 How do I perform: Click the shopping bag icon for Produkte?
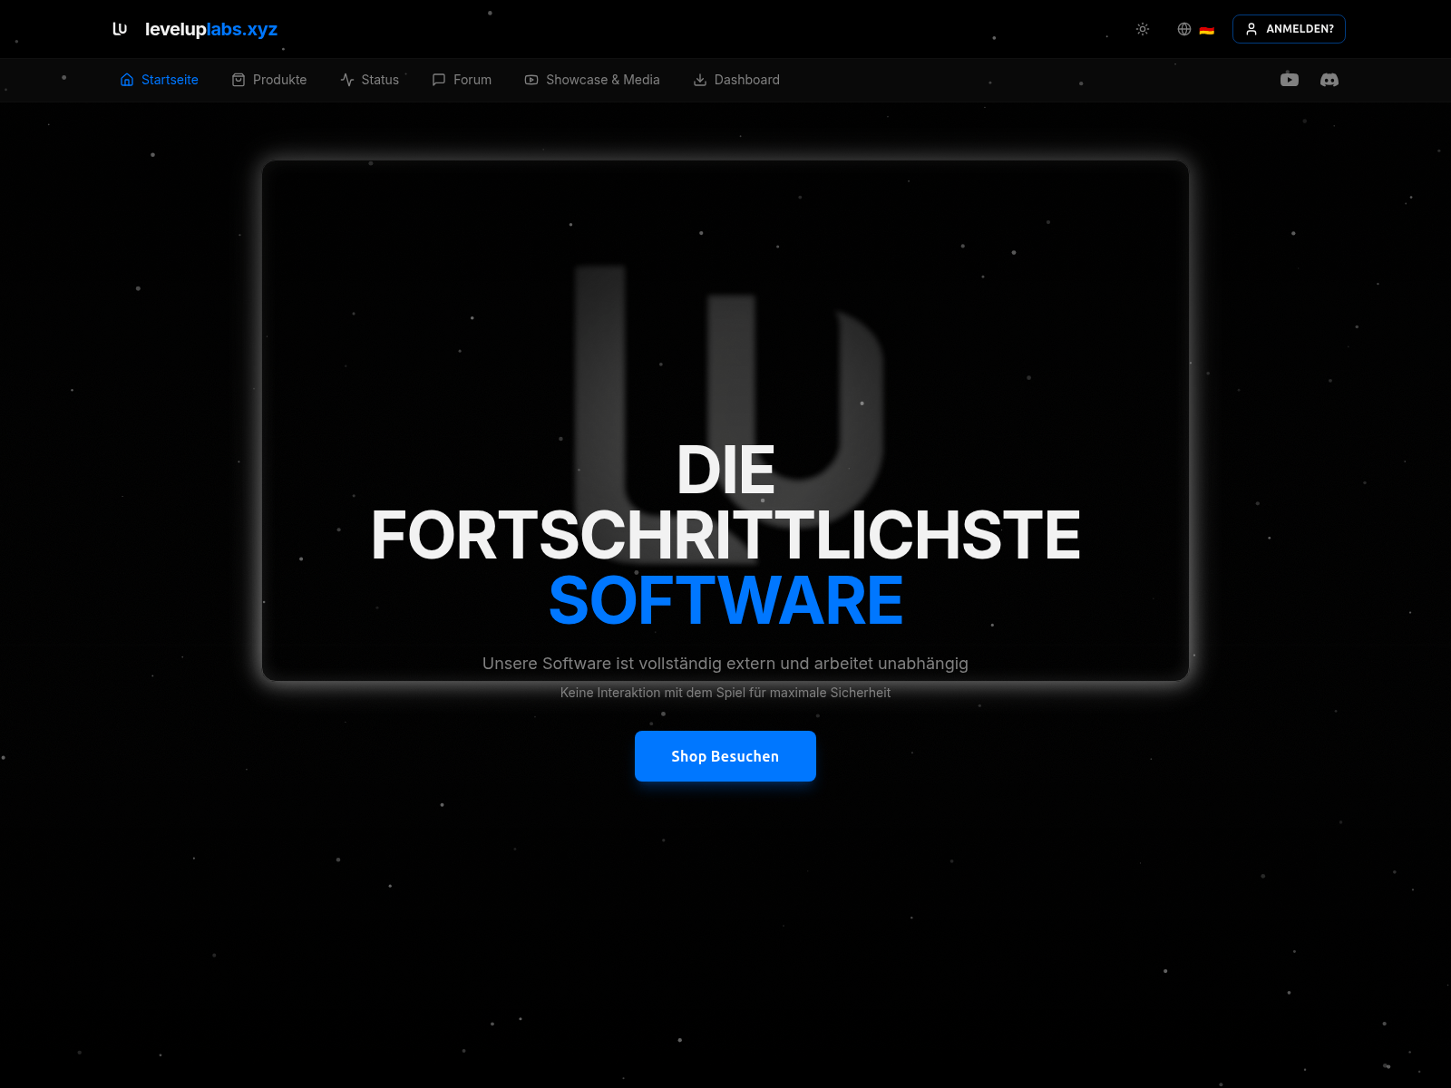(239, 80)
